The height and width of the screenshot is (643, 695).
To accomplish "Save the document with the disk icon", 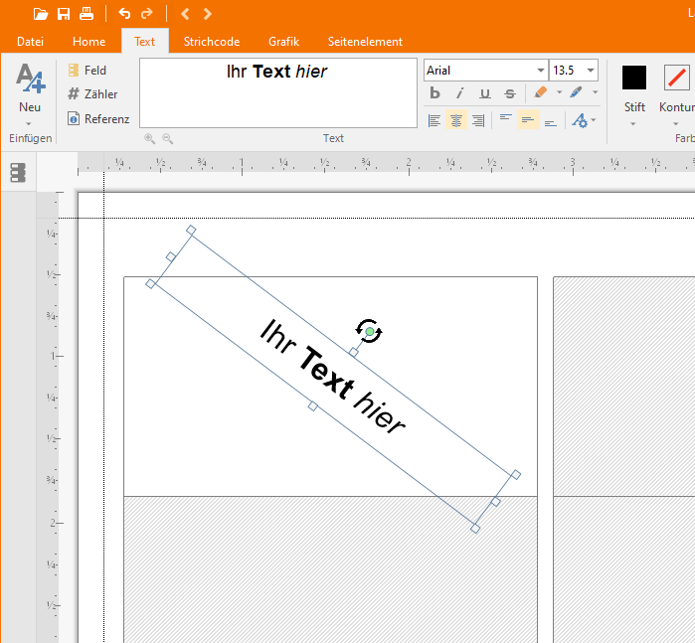I will pos(64,14).
